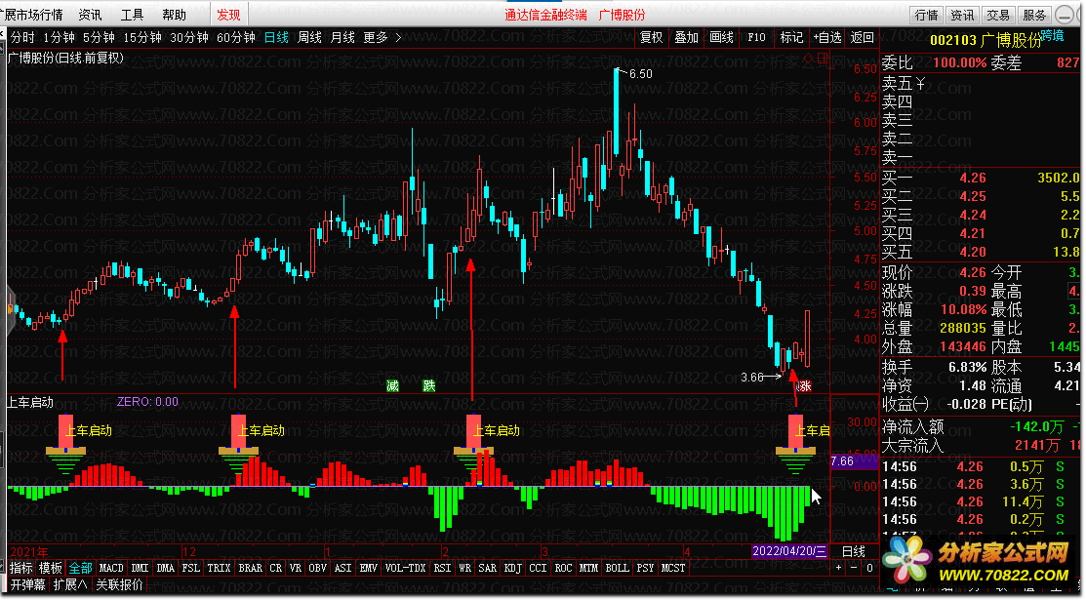Image resolution: width=1086 pixels, height=600 pixels.
Task: Open the 发现 menu item
Action: (x=228, y=15)
